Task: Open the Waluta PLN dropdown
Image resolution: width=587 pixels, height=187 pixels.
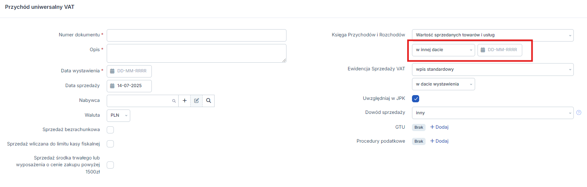Action: tap(119, 115)
